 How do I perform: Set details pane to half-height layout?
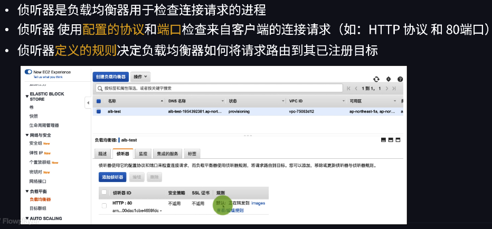[391, 140]
